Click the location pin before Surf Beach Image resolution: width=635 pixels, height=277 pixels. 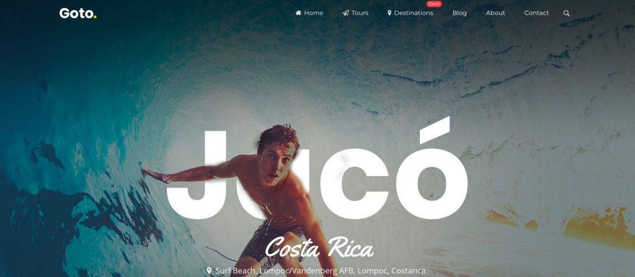pos(209,270)
